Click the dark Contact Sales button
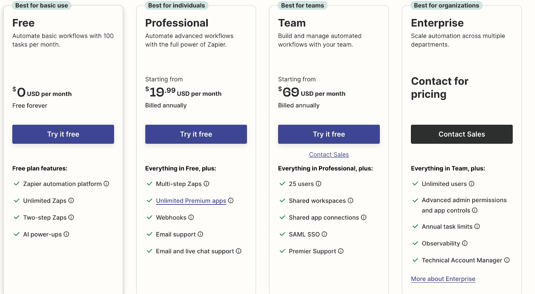 tap(462, 134)
